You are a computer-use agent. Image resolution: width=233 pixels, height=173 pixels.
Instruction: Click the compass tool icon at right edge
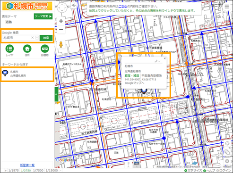click(227, 143)
